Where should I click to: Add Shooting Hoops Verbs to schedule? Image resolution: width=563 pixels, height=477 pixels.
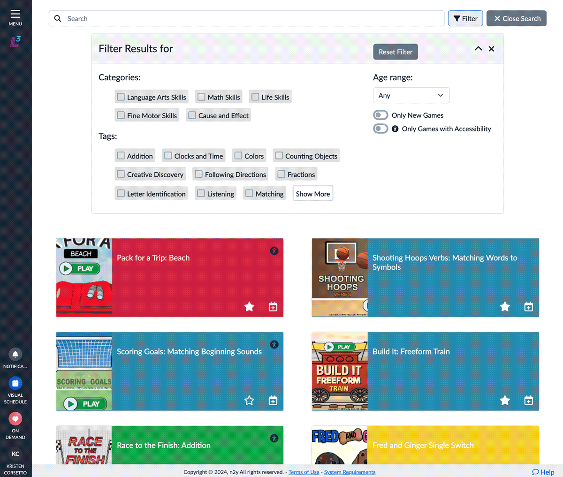pos(529,307)
